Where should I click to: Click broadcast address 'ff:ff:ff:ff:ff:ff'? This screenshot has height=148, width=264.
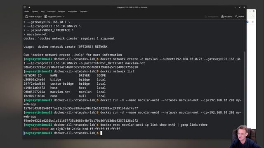coord(105,129)
